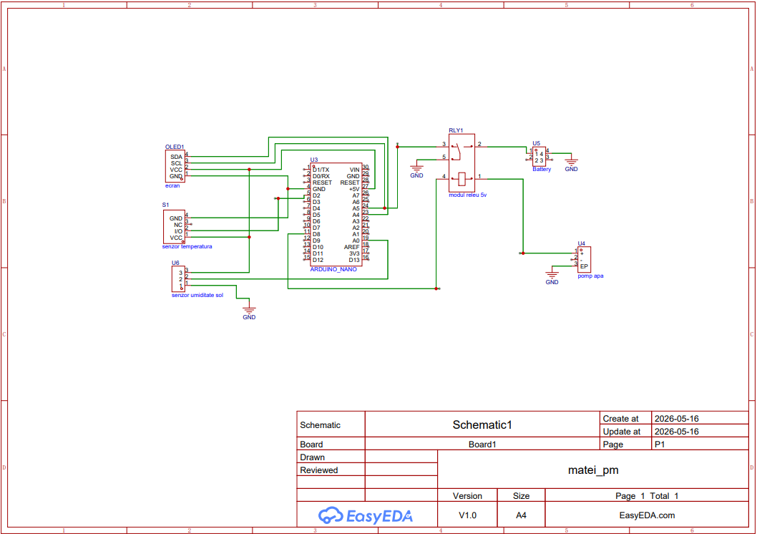757x534 pixels.
Task: Click the 'Schematic' header cell
Action: click(331, 424)
